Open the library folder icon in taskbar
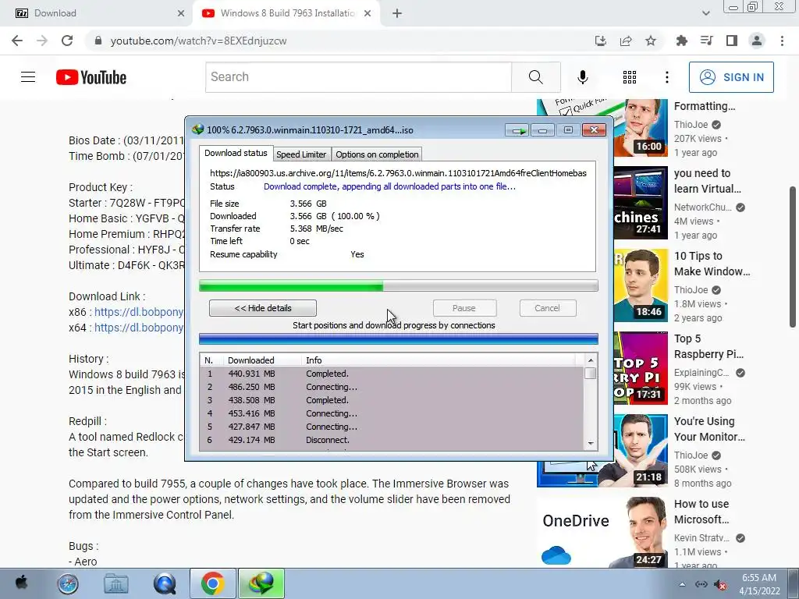Screen dimensions: 799x599 116,583
